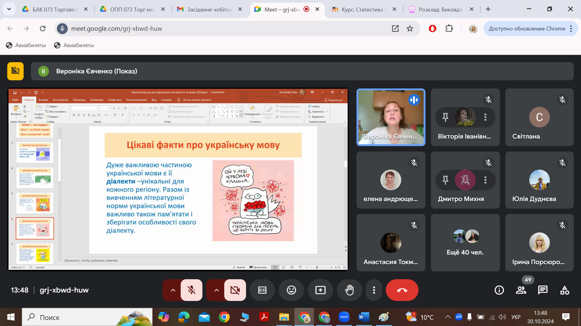Image resolution: width=581 pixels, height=326 pixels.
Task: Switch to the Gmail Засідання tab
Action: click(209, 9)
